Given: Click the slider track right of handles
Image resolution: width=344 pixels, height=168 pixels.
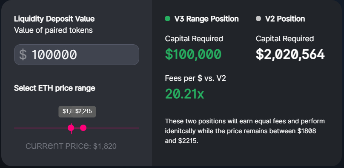Looking at the screenshot, I should (x=113, y=128).
